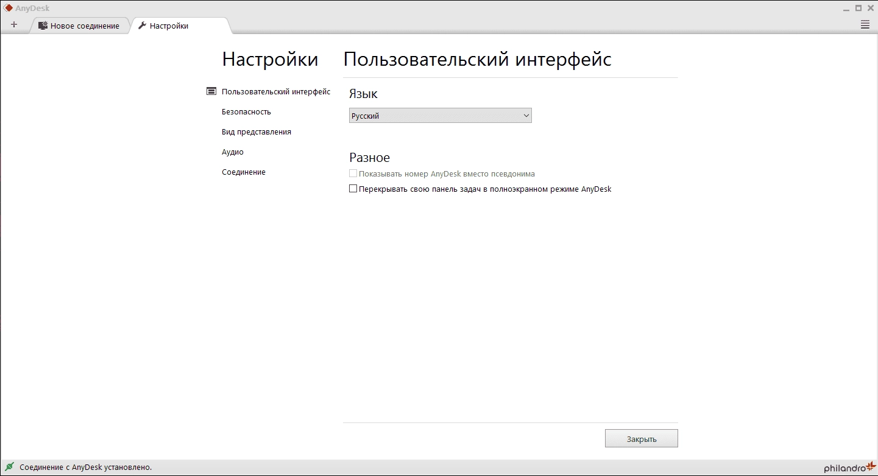Switch to the Настройки tab

click(180, 26)
